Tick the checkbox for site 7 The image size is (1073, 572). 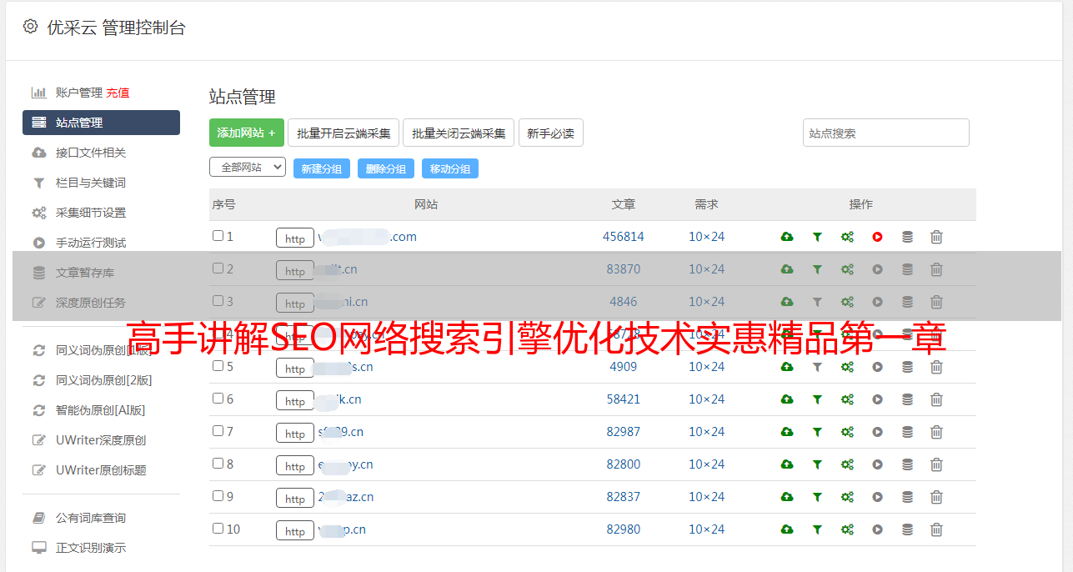click(x=218, y=431)
